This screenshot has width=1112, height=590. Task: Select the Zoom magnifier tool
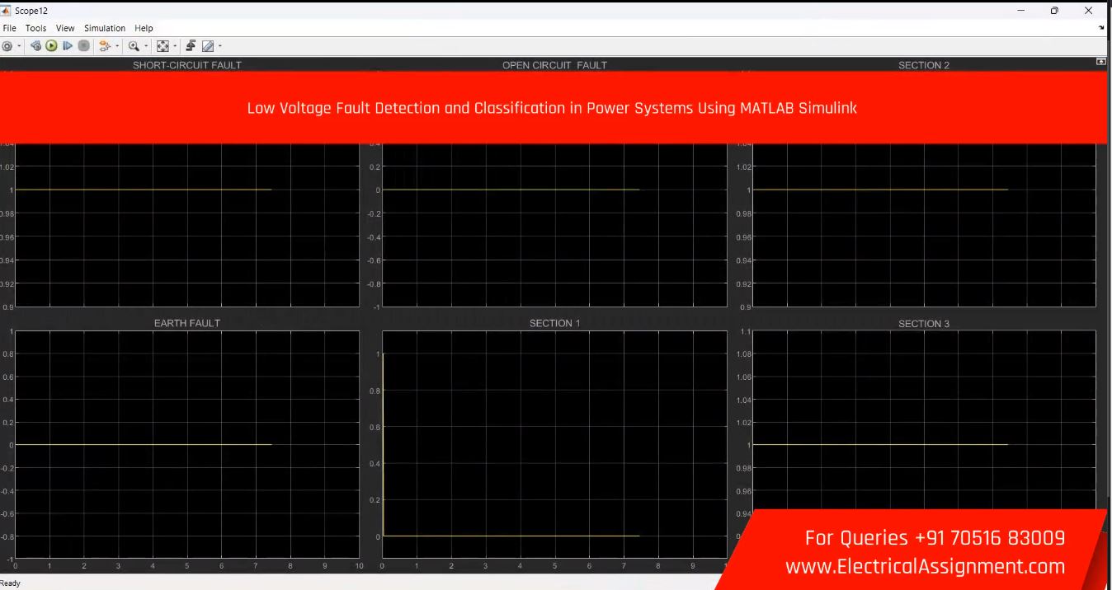coord(133,47)
